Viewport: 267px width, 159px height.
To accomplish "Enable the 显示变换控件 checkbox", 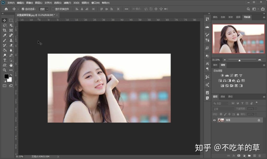I will pyautogui.click(x=53, y=9).
